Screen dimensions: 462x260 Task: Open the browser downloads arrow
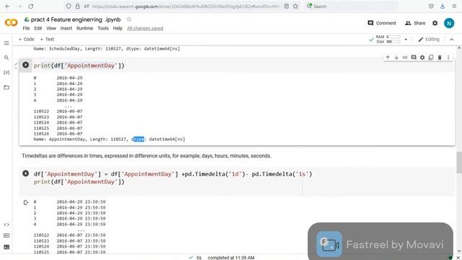coord(443,6)
